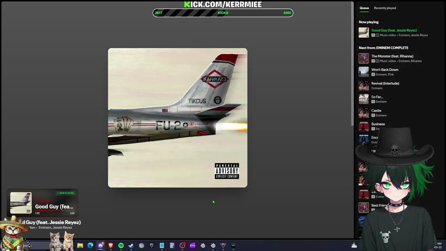The image size is (446, 251).
Task: Click the Explicit badge under So Far...
Action: [373, 102]
